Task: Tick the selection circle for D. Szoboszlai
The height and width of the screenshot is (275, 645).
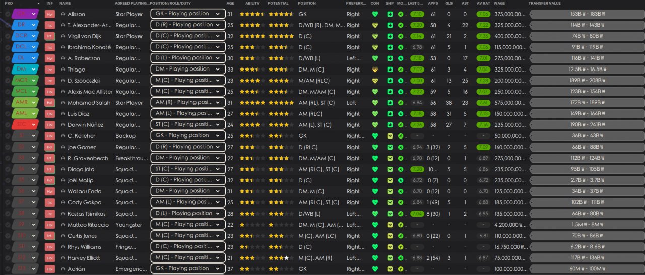Action: point(8,81)
